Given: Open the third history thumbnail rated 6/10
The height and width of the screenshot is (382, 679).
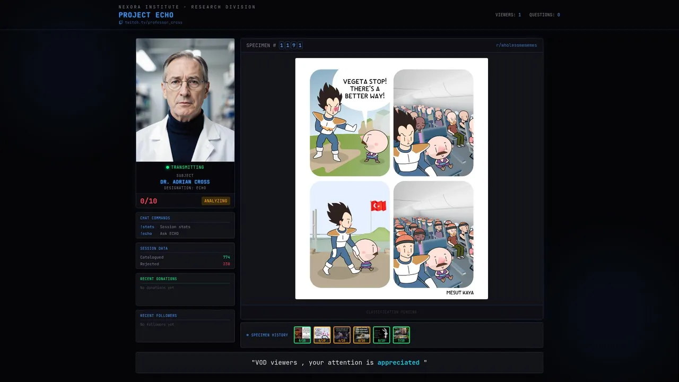Looking at the screenshot, I should point(342,335).
